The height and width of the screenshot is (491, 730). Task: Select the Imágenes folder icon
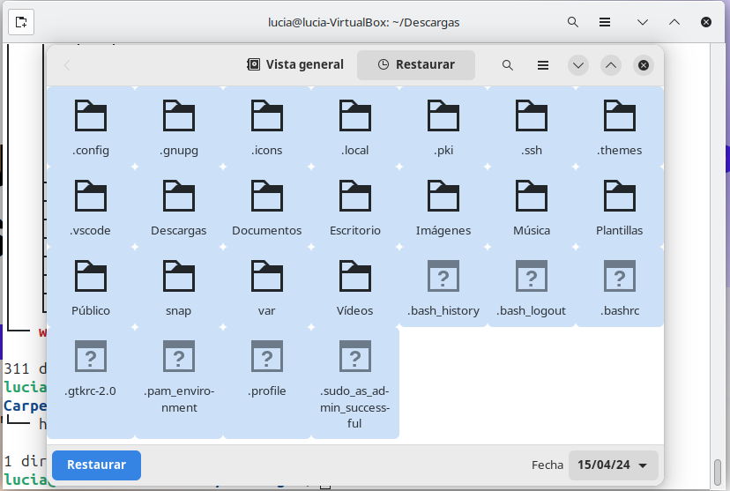point(443,196)
